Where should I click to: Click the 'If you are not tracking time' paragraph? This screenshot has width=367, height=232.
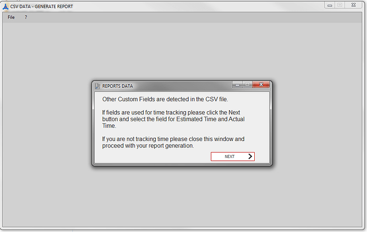(173, 142)
